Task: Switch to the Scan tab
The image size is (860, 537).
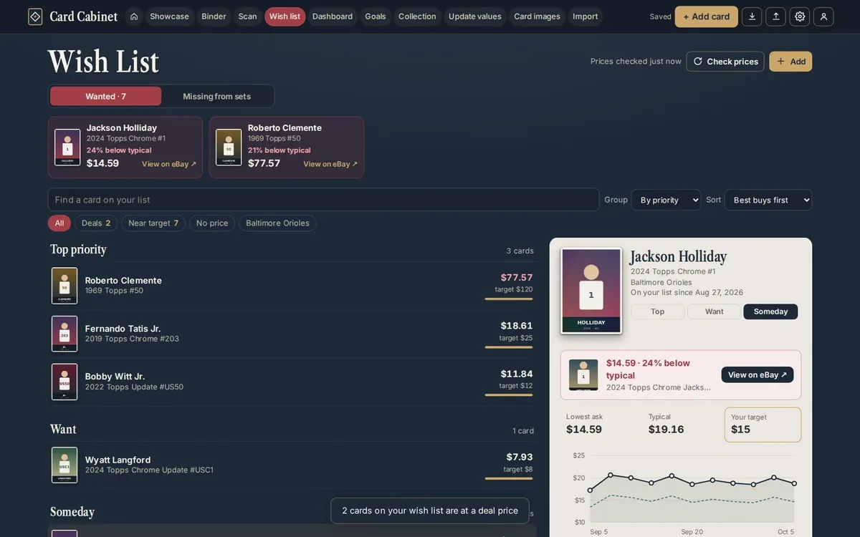Action: pyautogui.click(x=247, y=16)
